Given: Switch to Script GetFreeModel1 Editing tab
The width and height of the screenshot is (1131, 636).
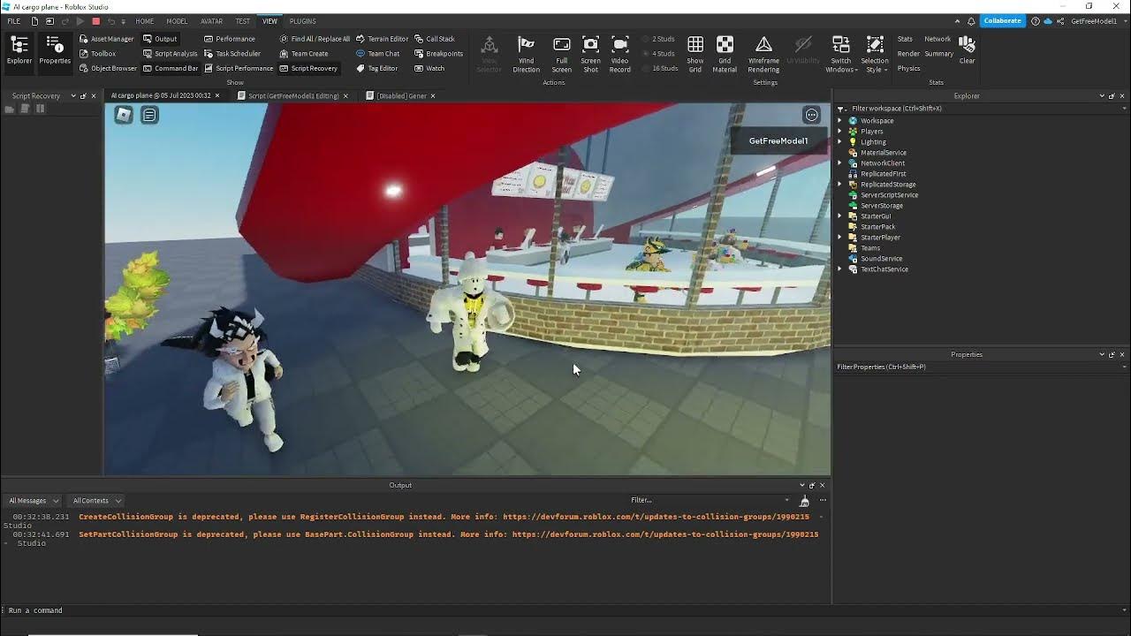Looking at the screenshot, I should click(x=292, y=95).
